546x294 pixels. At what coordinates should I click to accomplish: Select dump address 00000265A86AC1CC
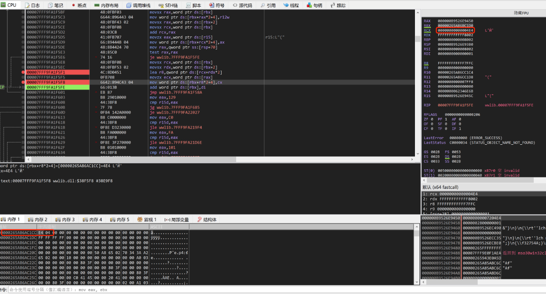click(x=19, y=233)
